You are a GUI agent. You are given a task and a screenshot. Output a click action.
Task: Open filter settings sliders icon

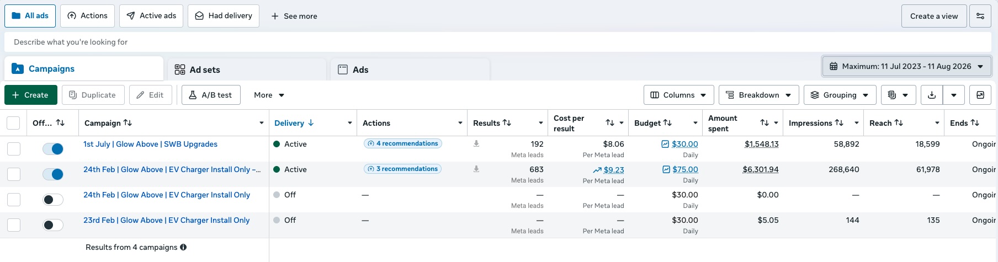coord(980,16)
